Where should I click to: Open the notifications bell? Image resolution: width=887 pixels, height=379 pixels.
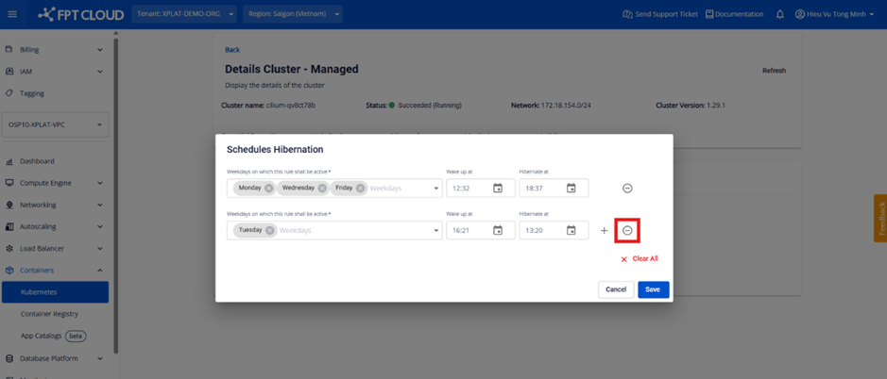(780, 14)
